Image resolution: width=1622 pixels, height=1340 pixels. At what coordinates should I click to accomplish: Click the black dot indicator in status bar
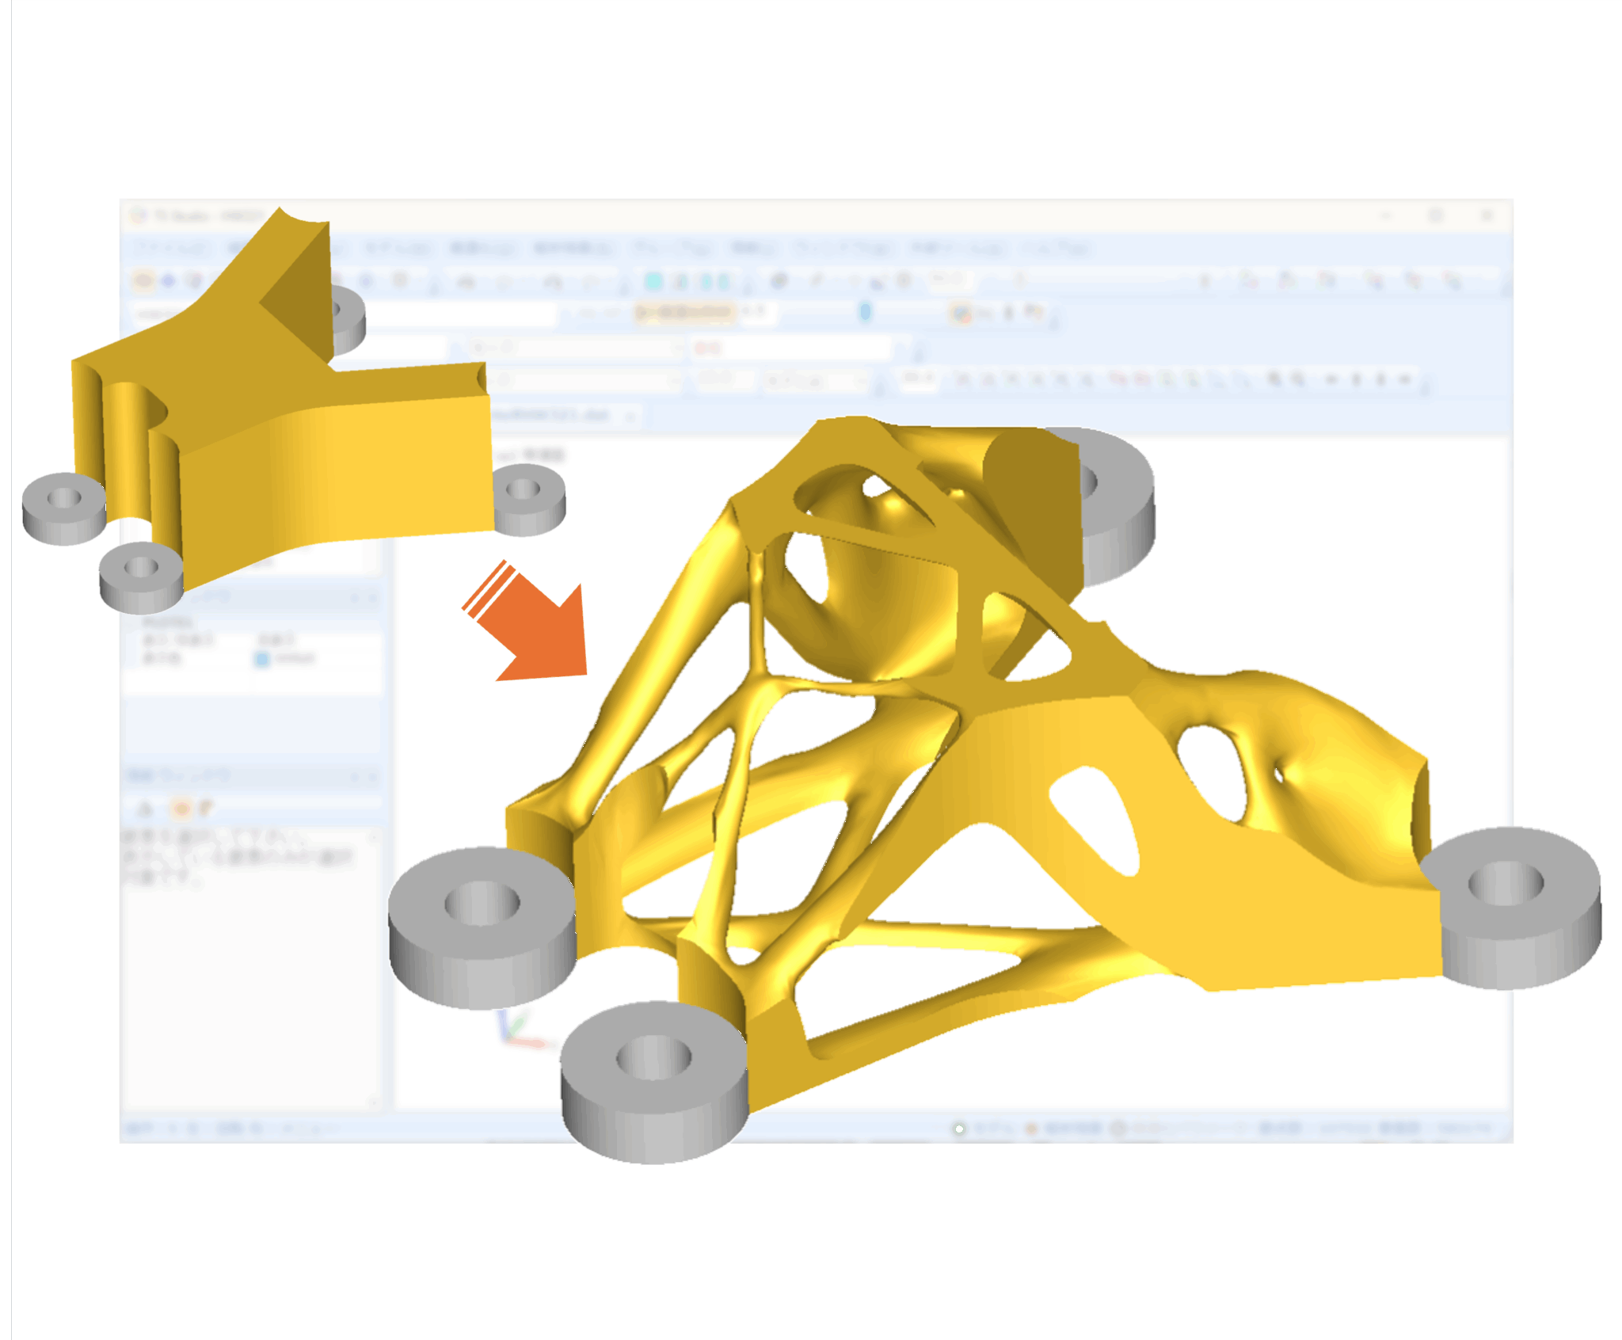coord(959,1129)
